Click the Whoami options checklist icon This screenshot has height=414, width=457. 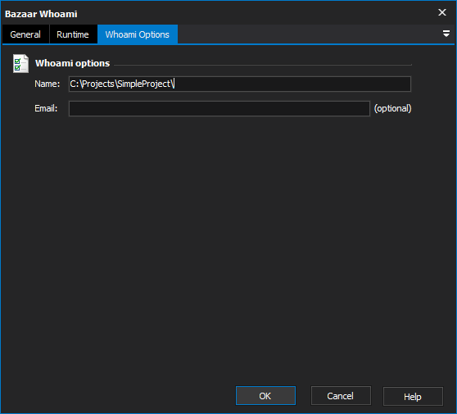tap(20, 63)
